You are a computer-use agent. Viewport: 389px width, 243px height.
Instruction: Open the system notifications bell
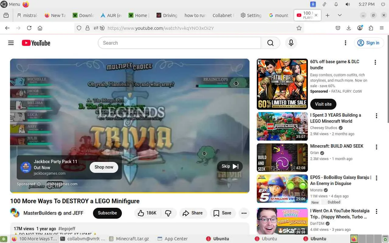(336, 4)
